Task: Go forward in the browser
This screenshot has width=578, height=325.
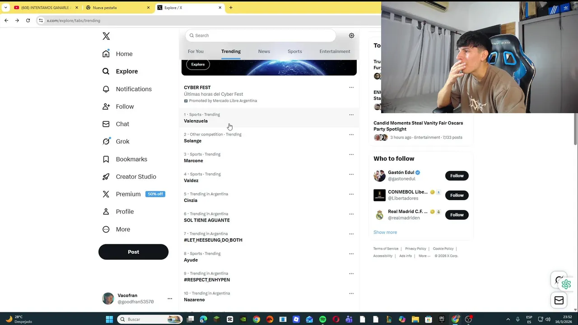Action: click(17, 20)
